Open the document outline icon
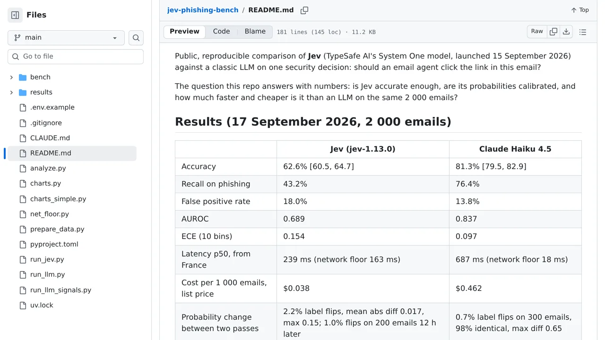Viewport: 605px width, 340px height. point(583,32)
